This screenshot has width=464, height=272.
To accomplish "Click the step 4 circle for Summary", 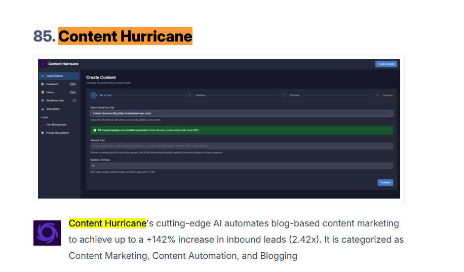I will pyautogui.click(x=377, y=95).
